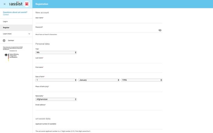Viewport: 213px width, 133px height.
Task: Open the Learn more menu item
Action: 16,34
